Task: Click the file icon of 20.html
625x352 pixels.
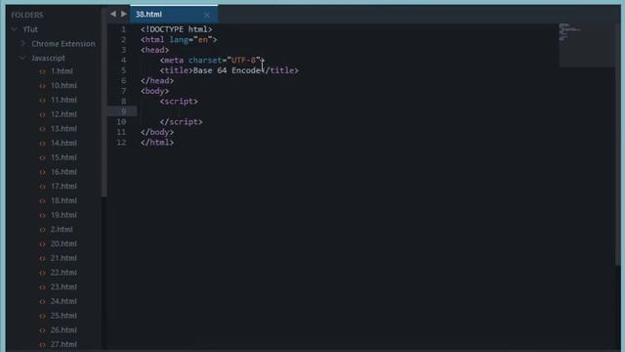Action: tap(43, 243)
